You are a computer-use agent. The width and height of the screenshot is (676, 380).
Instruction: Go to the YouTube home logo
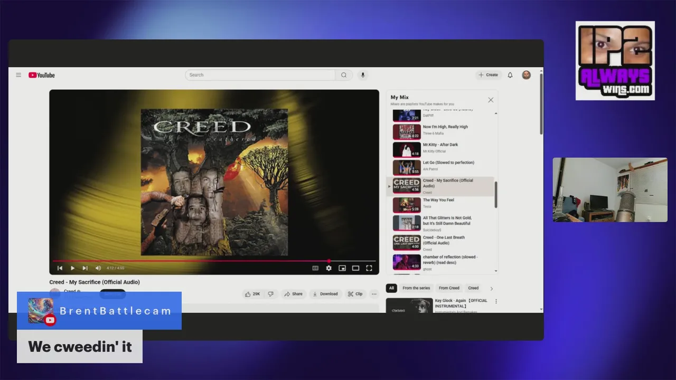[42, 75]
